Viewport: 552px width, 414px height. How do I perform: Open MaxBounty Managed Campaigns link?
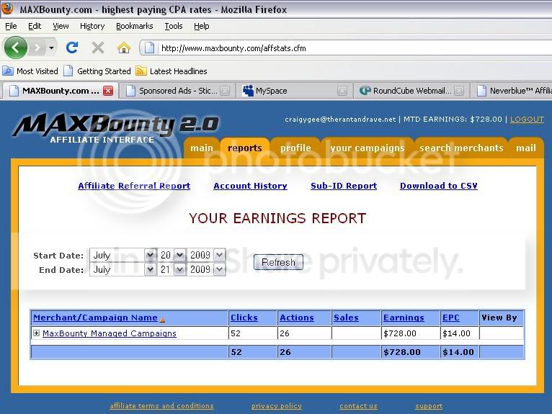coord(109,333)
